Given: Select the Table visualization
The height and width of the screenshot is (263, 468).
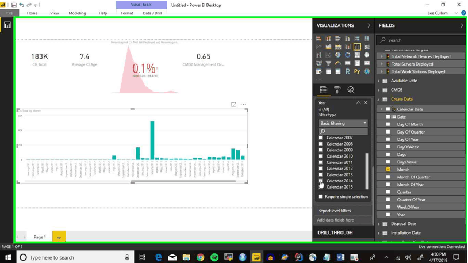Looking at the screenshot, I should pyautogui.click(x=328, y=71).
